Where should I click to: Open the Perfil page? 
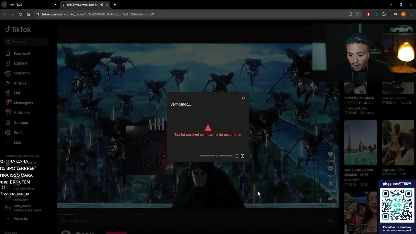tap(18, 133)
